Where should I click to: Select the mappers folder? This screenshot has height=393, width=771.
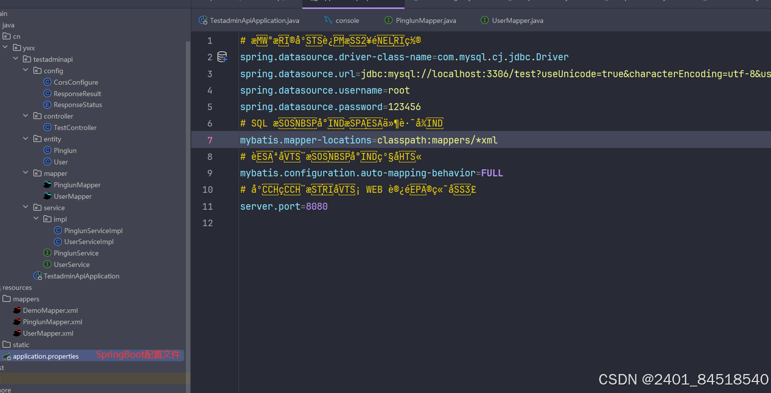pyautogui.click(x=26, y=299)
